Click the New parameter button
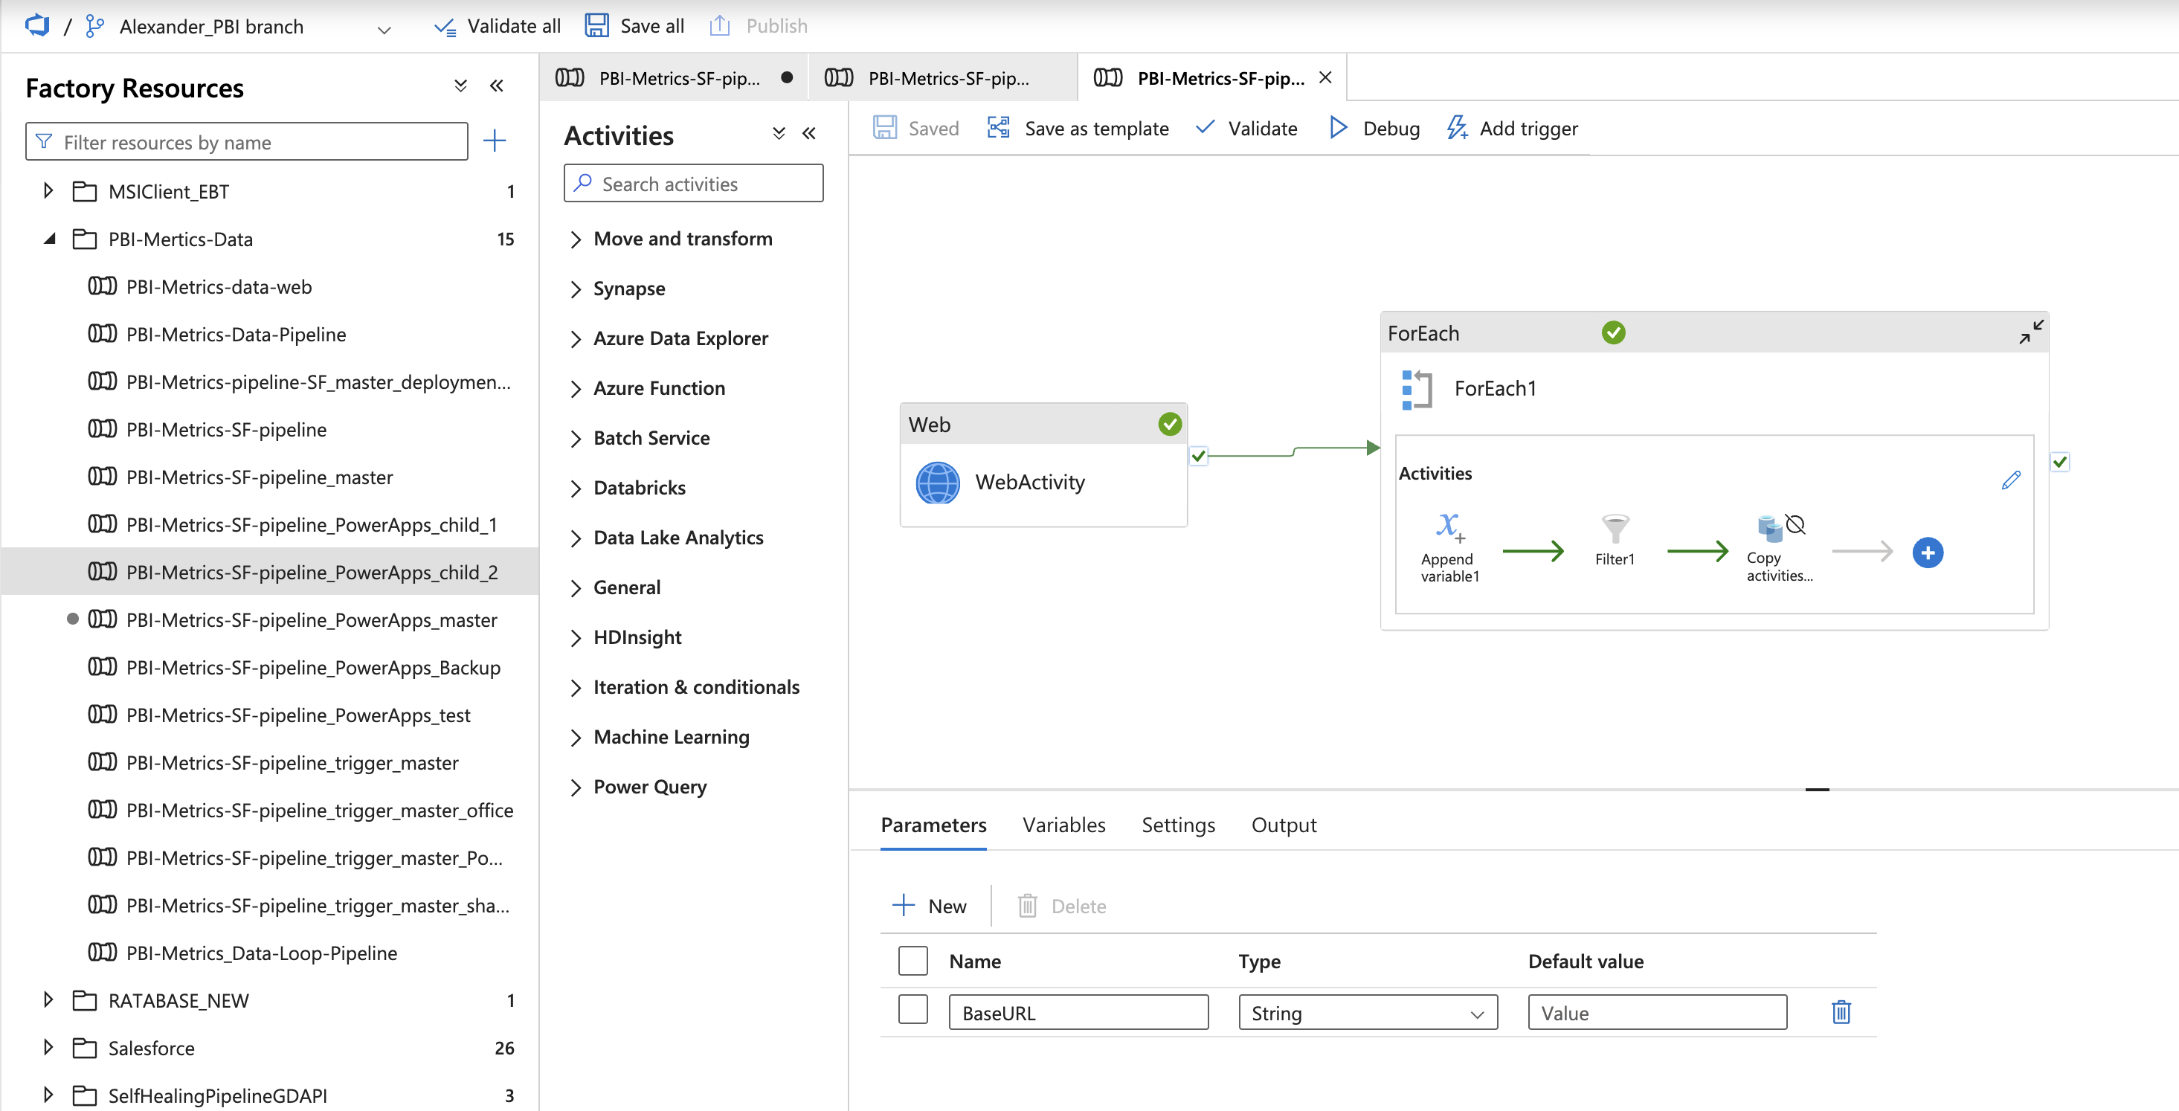This screenshot has height=1111, width=2179. click(929, 906)
